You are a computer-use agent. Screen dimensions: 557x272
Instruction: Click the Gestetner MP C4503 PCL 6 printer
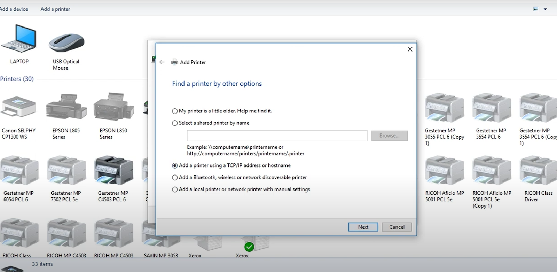click(113, 171)
